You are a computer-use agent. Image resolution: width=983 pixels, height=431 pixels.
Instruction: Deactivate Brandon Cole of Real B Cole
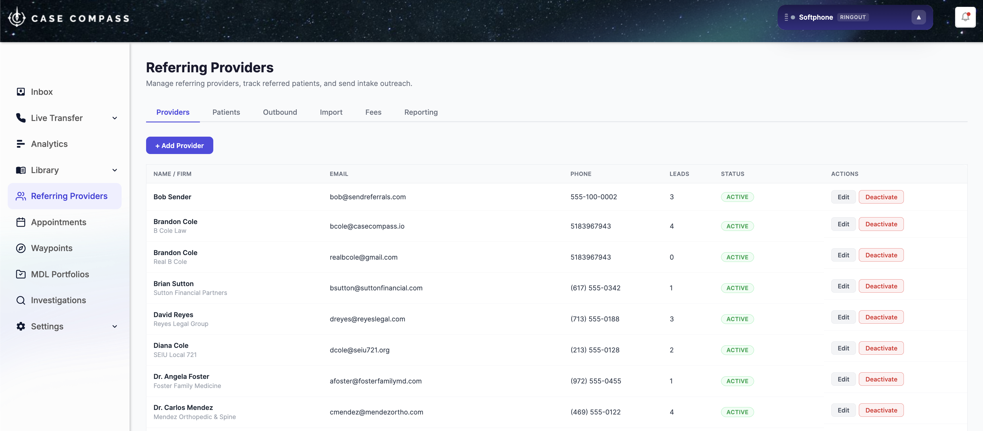[x=881, y=255]
